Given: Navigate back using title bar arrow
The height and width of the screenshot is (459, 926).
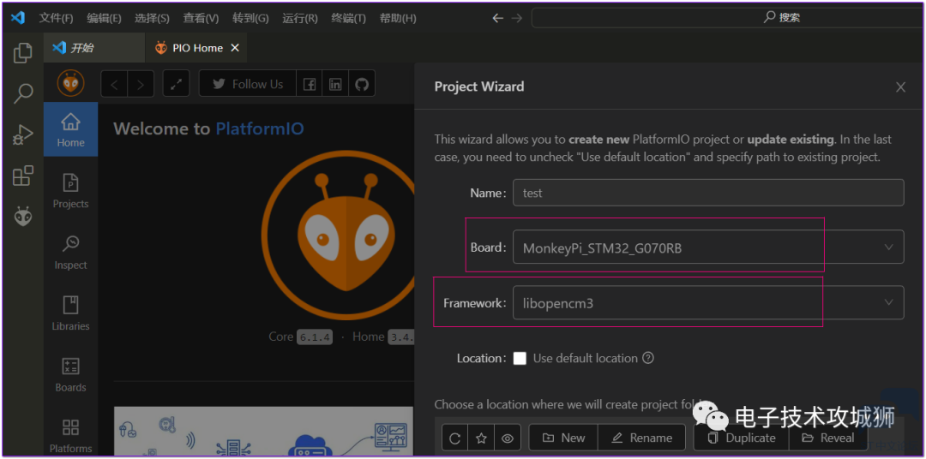Looking at the screenshot, I should coord(498,18).
